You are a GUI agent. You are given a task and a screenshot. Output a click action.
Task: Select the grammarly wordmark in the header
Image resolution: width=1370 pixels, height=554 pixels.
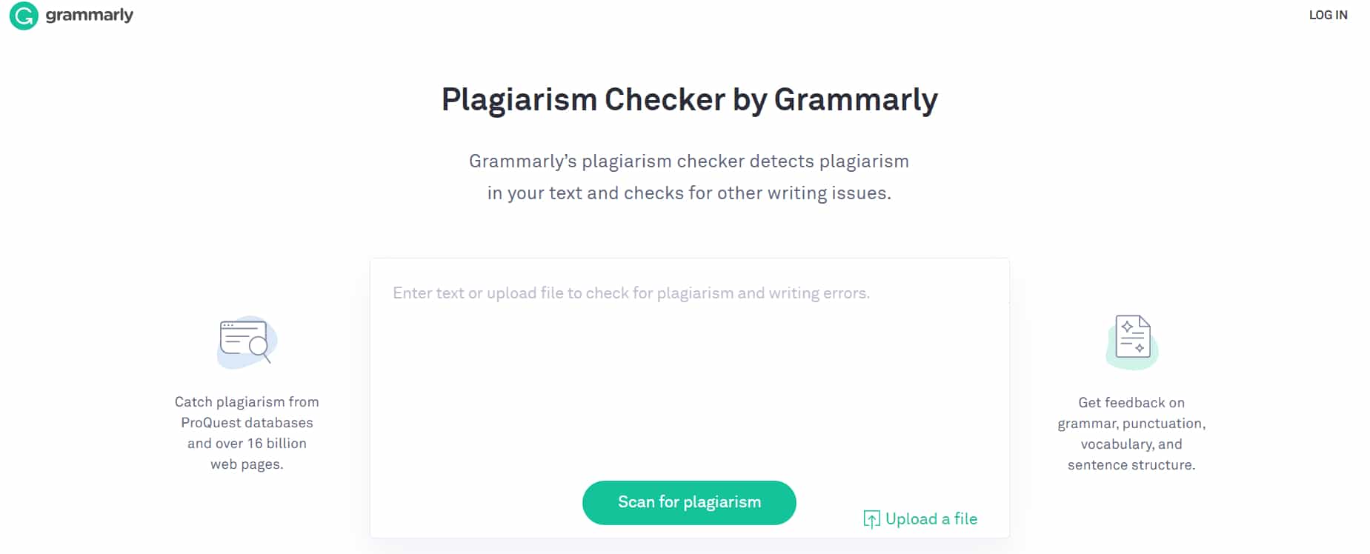point(89,15)
